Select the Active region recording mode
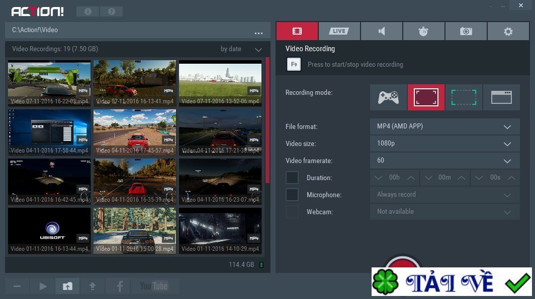Screen dimensions: 535x299 click(464, 97)
